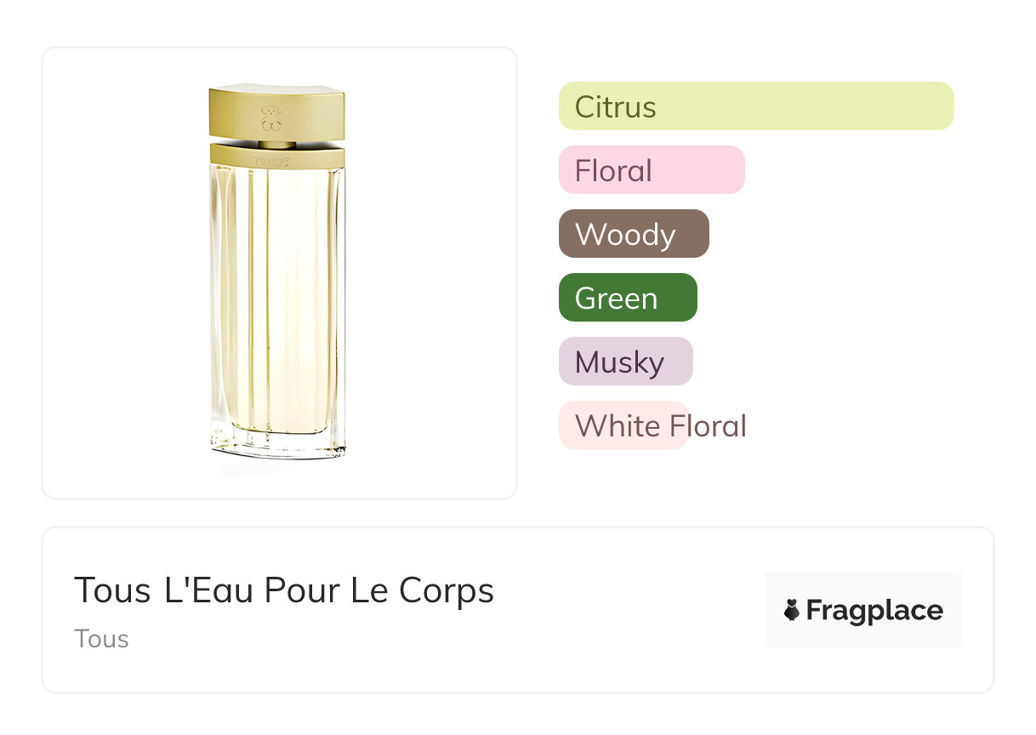Click the Tous engraving on the bottle collar
Screen dimensions: 1036x735
(x=272, y=160)
